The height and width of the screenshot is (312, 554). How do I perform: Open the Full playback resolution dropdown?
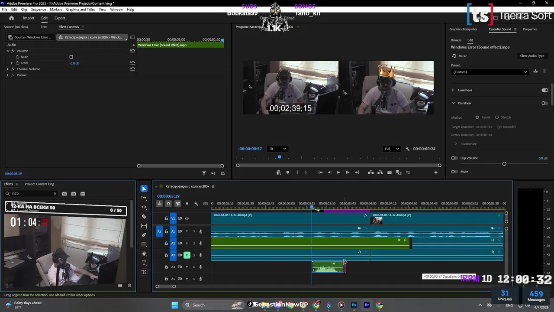(391, 149)
